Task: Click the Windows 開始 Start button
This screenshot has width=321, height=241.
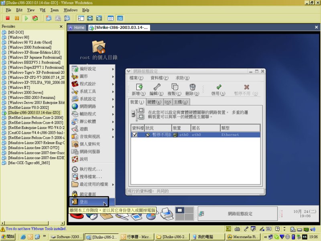Action: tap(8, 237)
